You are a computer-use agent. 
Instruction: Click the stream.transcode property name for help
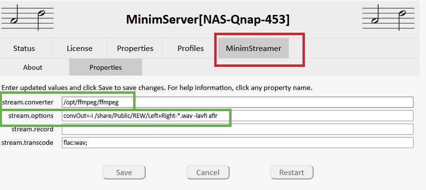[x=27, y=142]
